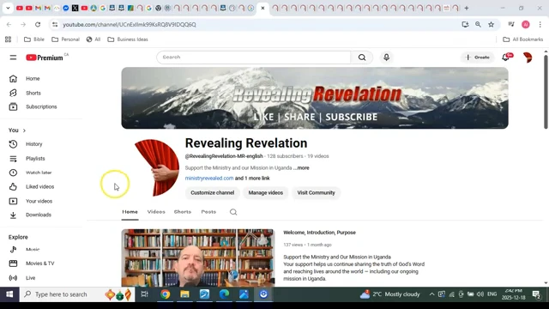The image size is (549, 309).
Task: Open File Explorer from taskbar
Action: click(185, 294)
